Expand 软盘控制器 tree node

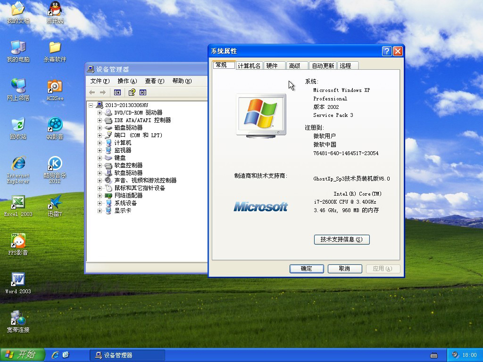tap(100, 165)
